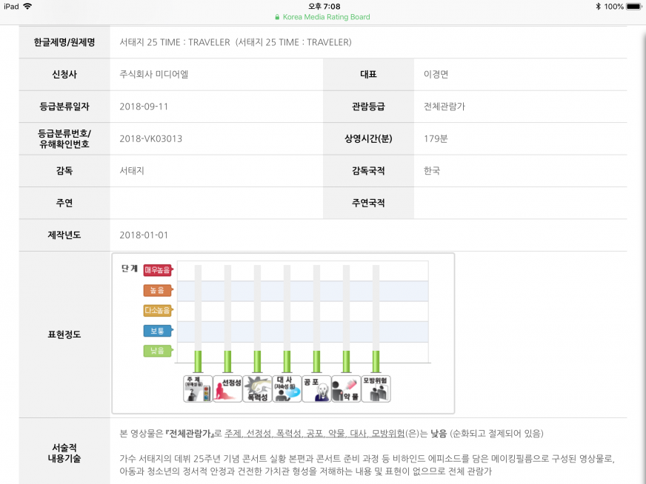Select the blue 보통 level label
Image resolution: width=646 pixels, height=484 pixels.
pyautogui.click(x=158, y=331)
